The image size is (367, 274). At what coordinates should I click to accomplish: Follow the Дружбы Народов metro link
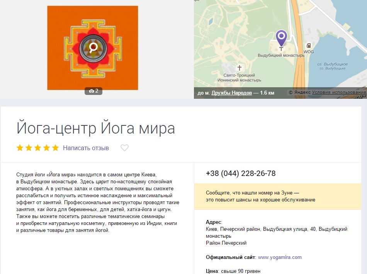pos(231,93)
